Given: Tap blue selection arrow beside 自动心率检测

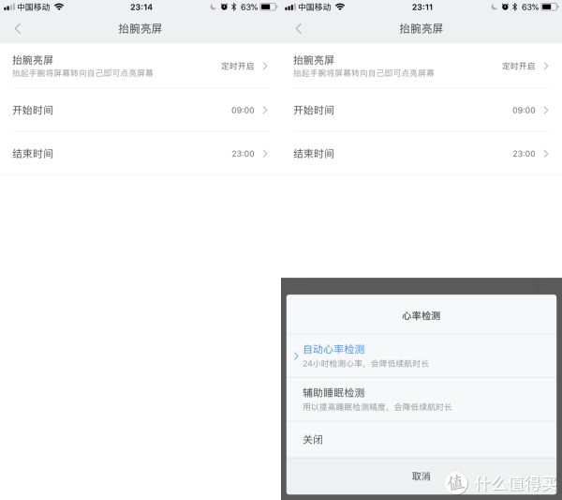Looking at the screenshot, I should point(296,356).
